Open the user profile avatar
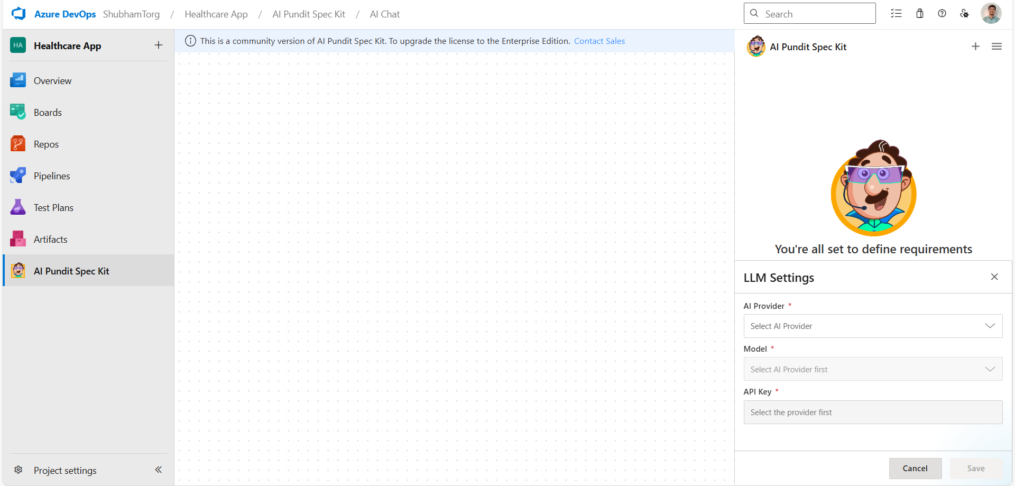Image resolution: width=1015 pixels, height=486 pixels. click(x=991, y=14)
